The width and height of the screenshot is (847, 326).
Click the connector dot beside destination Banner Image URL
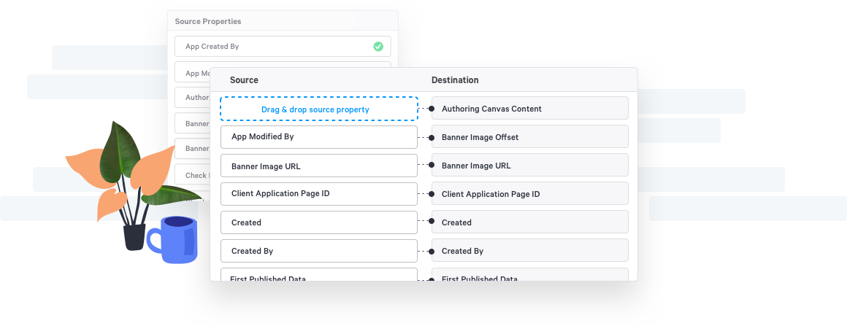(x=432, y=165)
